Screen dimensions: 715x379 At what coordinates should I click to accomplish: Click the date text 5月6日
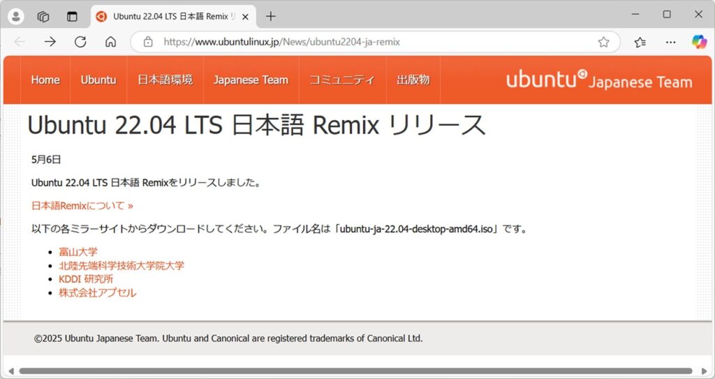46,160
